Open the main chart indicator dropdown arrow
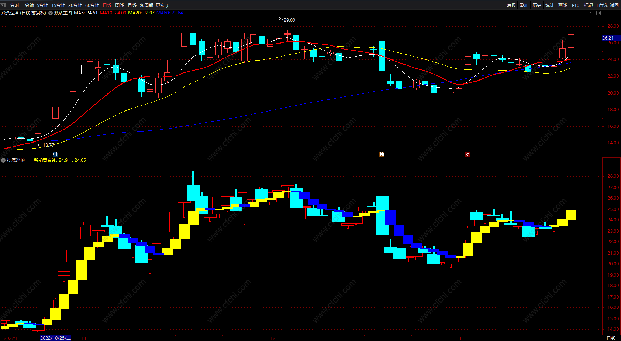The image size is (621, 341). coord(51,13)
